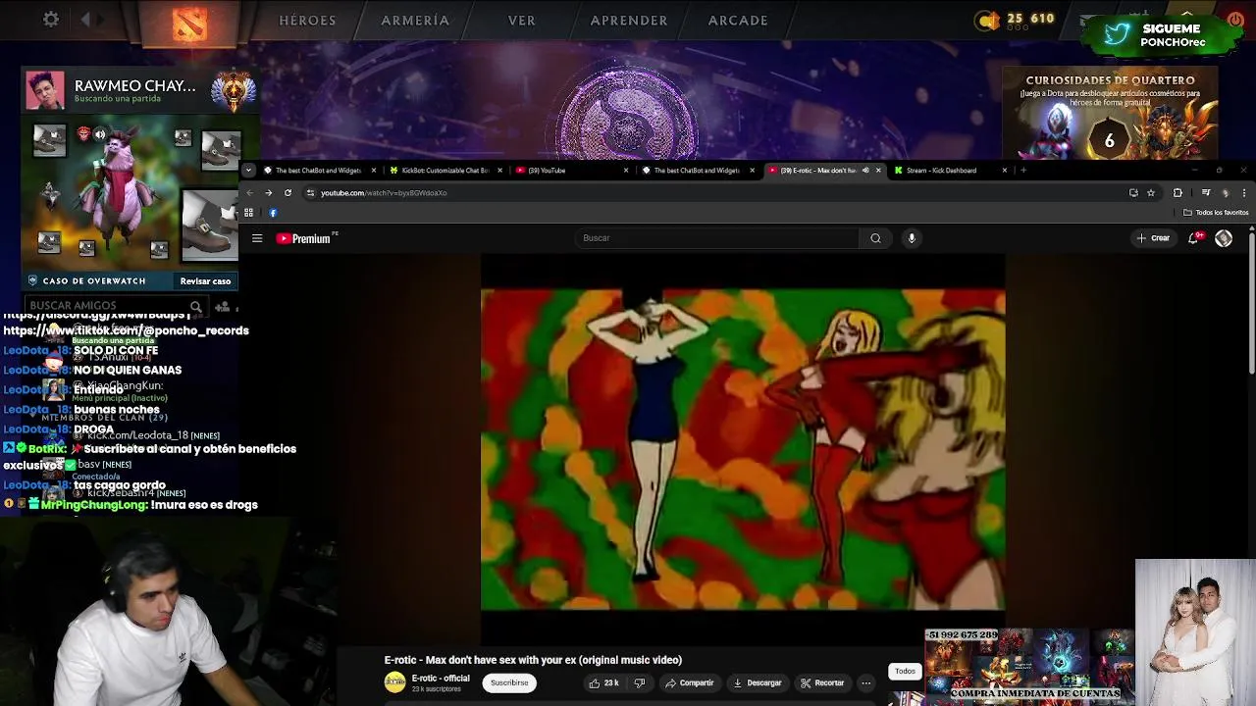
Task: Open Dota 2 settings gear icon
Action: click(51, 20)
